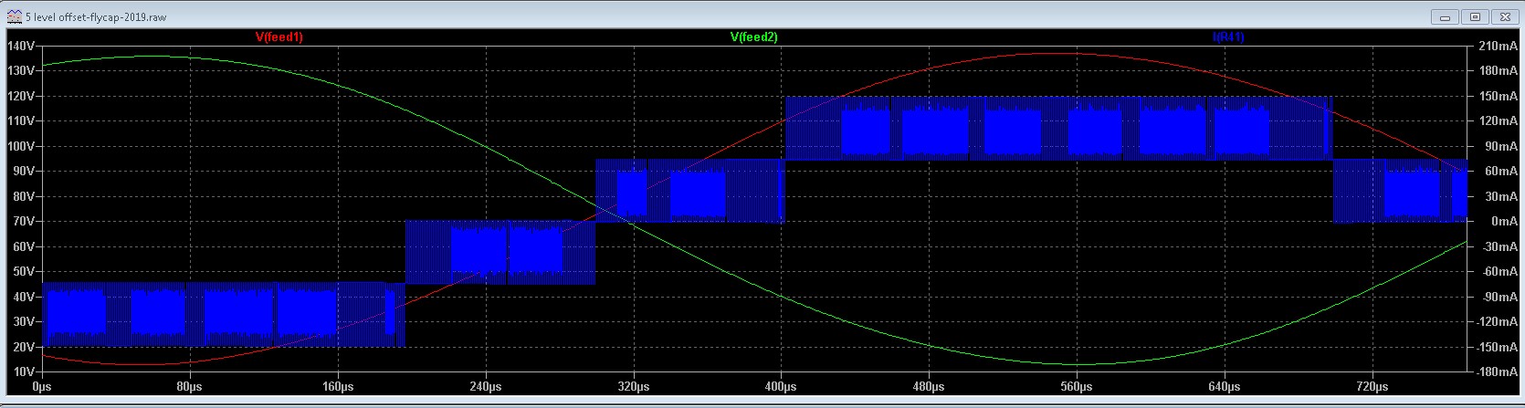The width and height of the screenshot is (1525, 408).
Task: Click the 150mA right axis label
Action: 1497,96
